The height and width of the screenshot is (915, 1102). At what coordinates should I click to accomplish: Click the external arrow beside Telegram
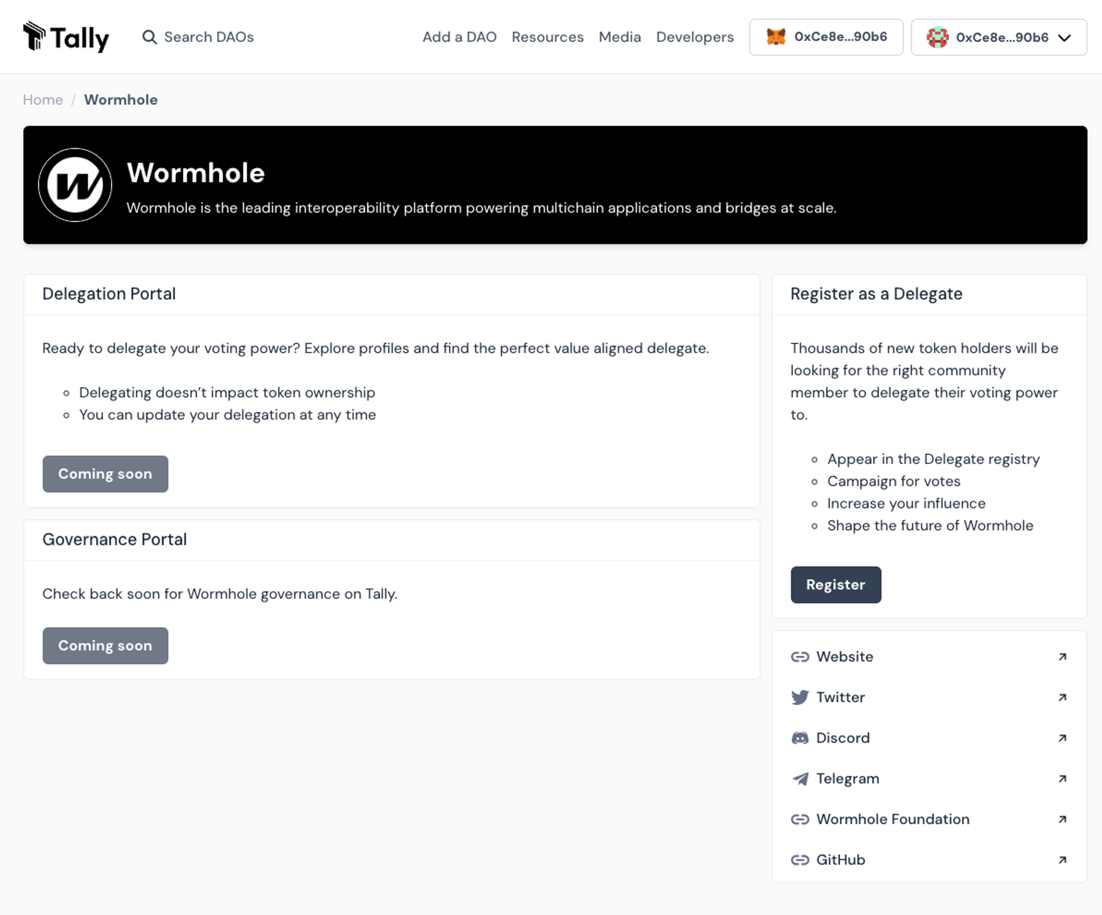[1062, 779]
